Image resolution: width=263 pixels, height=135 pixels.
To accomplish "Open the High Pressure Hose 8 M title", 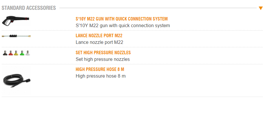I will 100,70.
